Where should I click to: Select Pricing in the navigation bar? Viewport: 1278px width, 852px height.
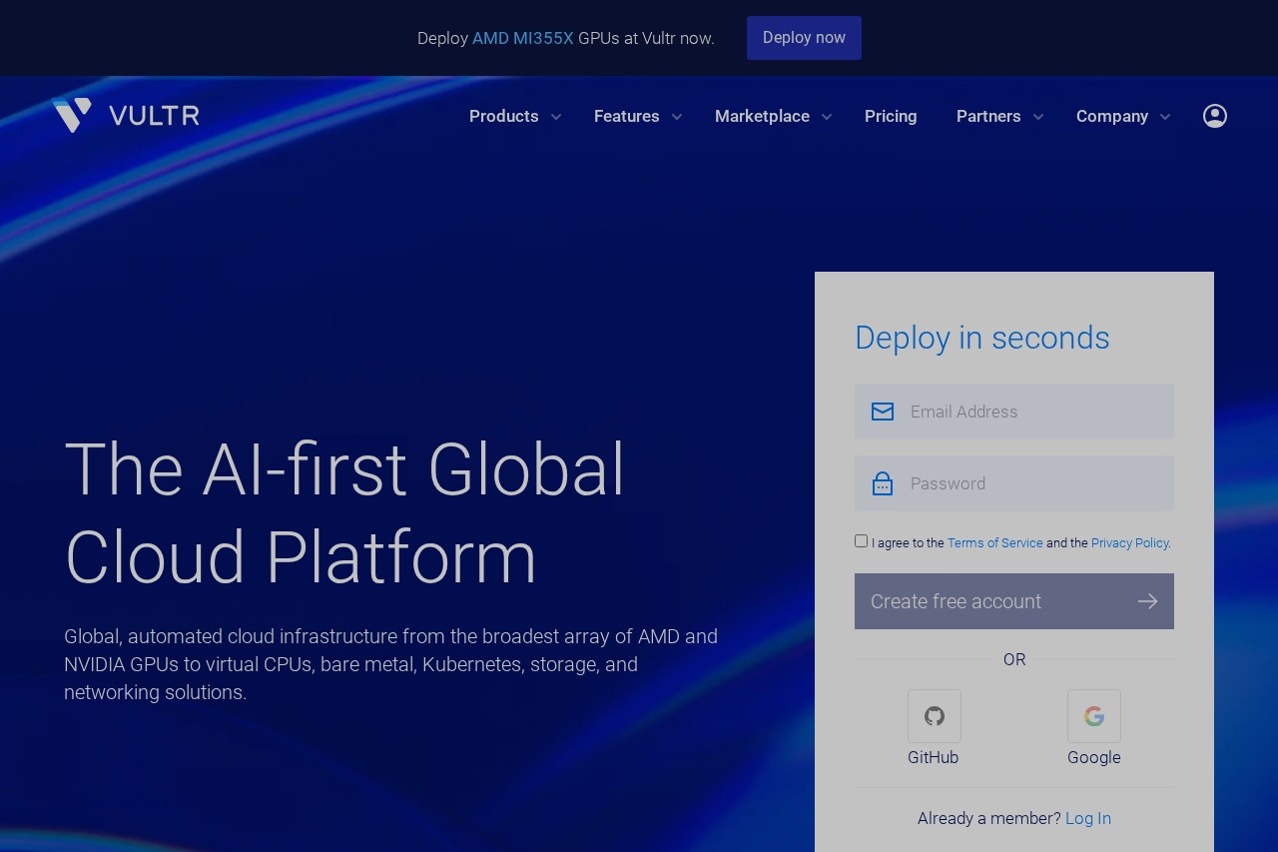(891, 116)
